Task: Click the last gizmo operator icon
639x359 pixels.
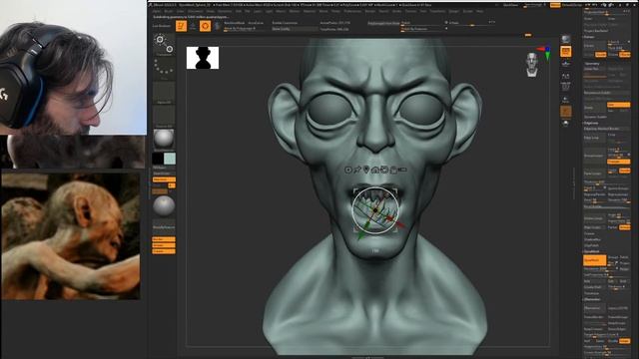Action: coord(402,170)
